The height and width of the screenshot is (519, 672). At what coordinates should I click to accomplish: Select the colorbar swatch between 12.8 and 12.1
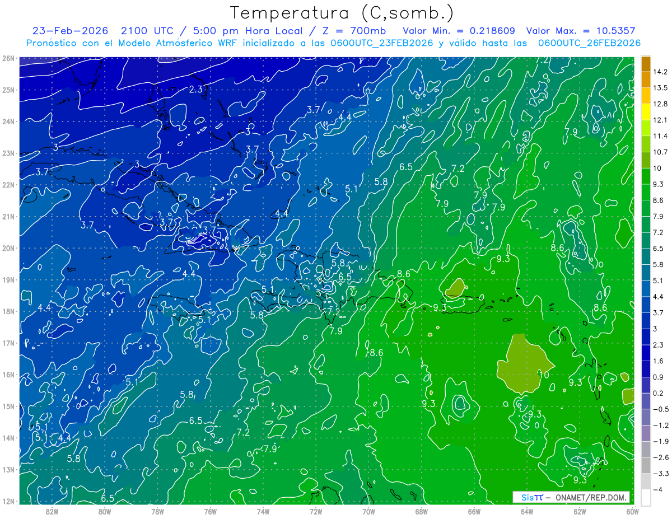click(646, 112)
